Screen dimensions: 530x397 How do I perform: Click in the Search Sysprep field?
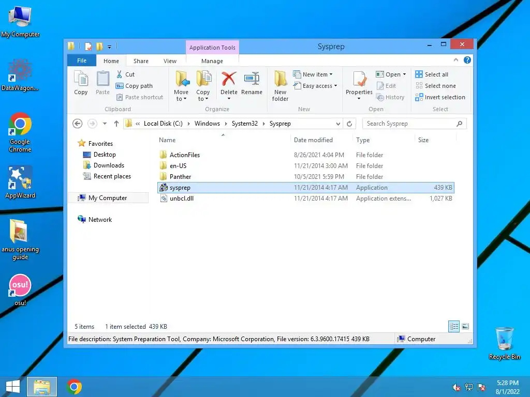coord(414,124)
